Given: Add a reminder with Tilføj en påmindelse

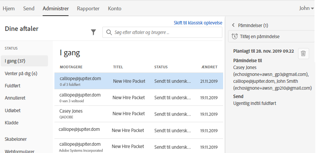Looking at the screenshot, I should point(260,37).
